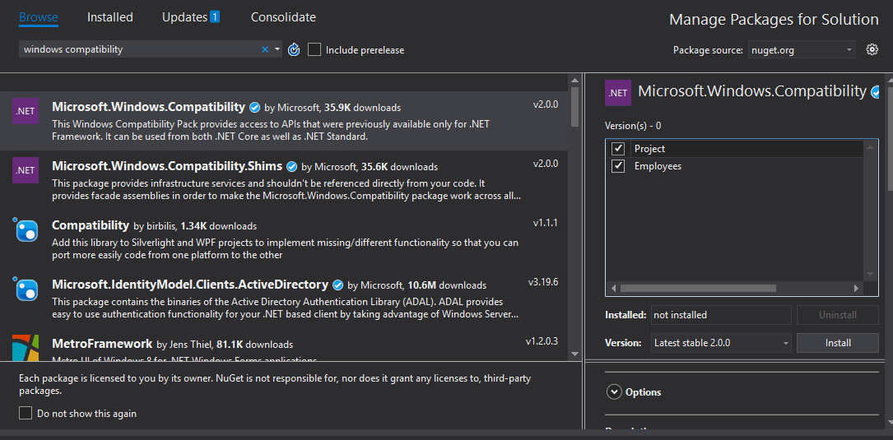This screenshot has width=893, height=440.
Task: Click the Uninstall button
Action: point(838,314)
